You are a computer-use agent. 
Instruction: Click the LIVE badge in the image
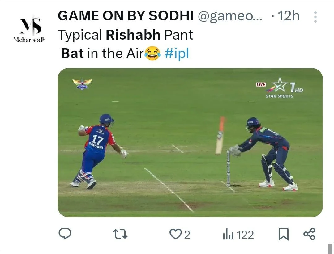pyautogui.click(x=261, y=84)
